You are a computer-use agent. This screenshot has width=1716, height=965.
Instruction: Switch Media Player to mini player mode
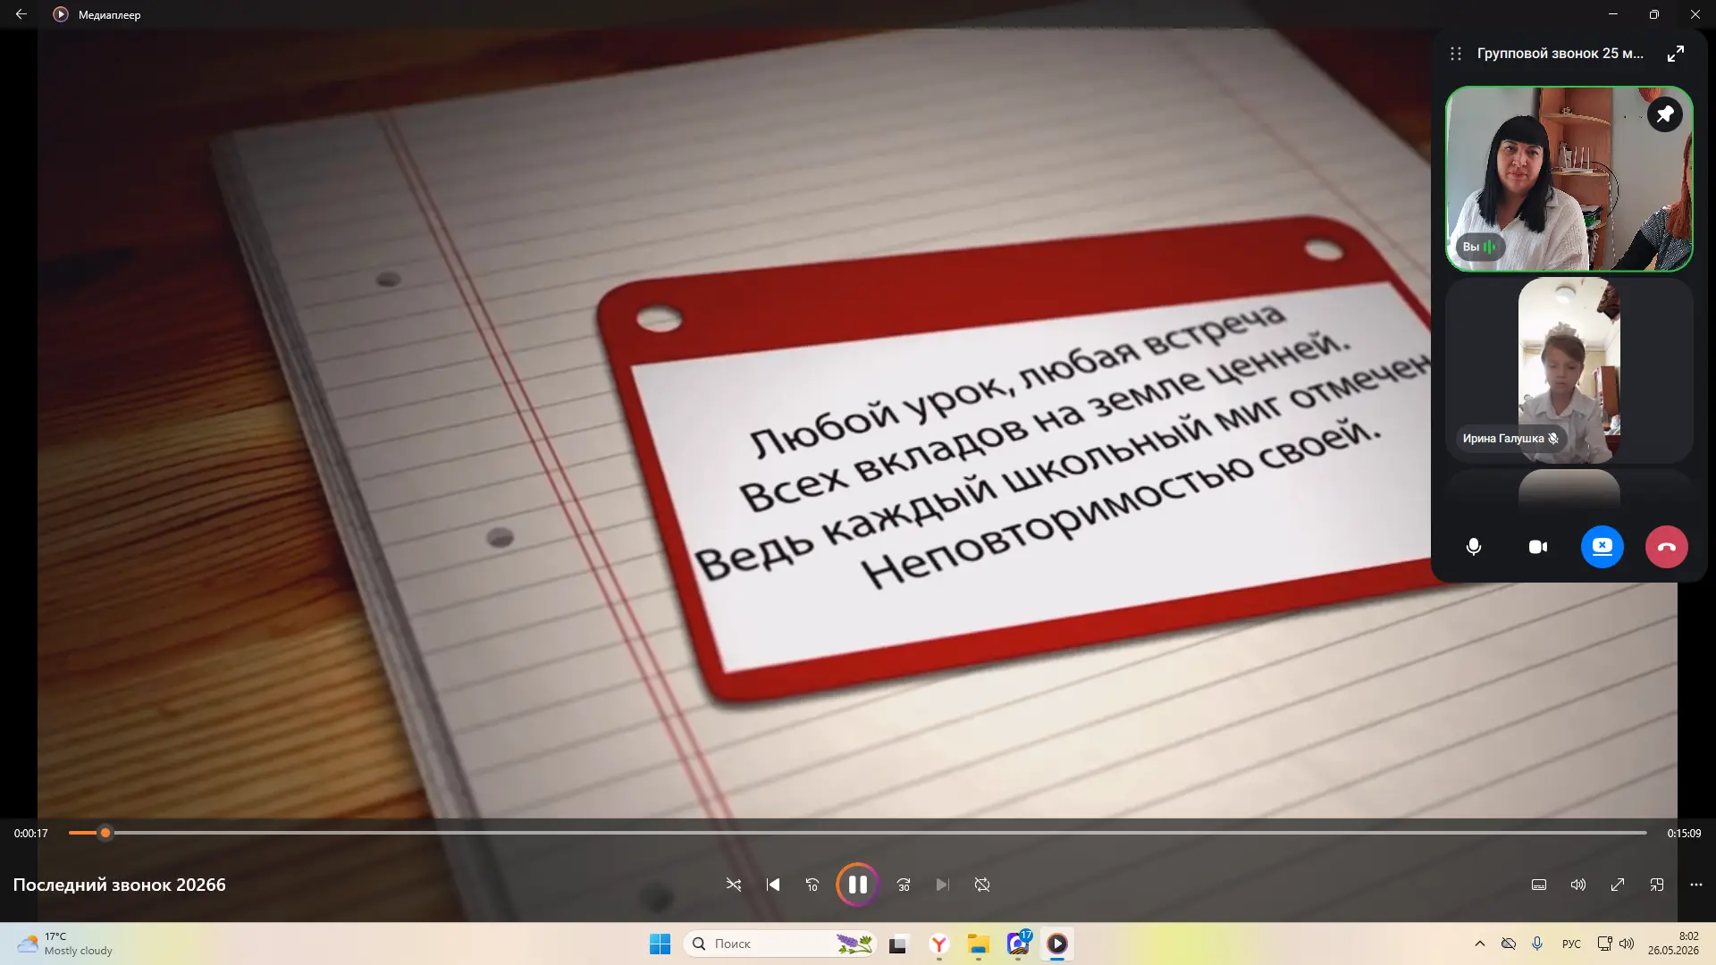pyautogui.click(x=1657, y=885)
